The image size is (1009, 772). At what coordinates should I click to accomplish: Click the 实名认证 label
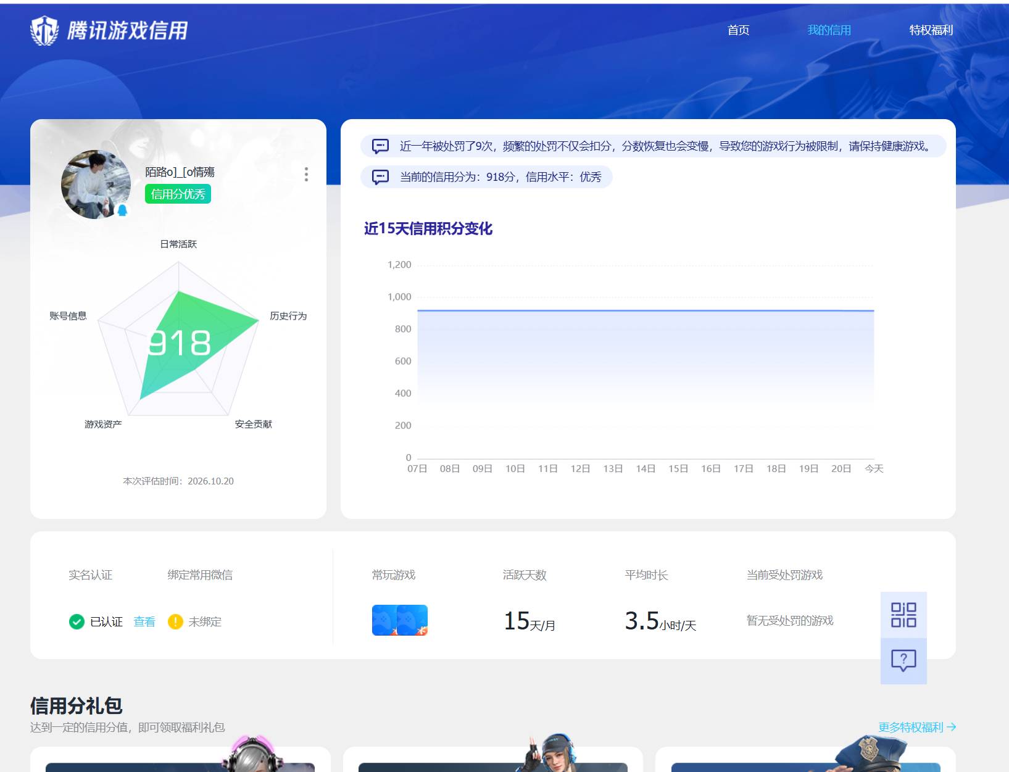(90, 575)
